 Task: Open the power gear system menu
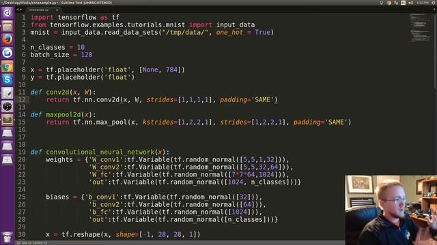[x=434, y=3]
